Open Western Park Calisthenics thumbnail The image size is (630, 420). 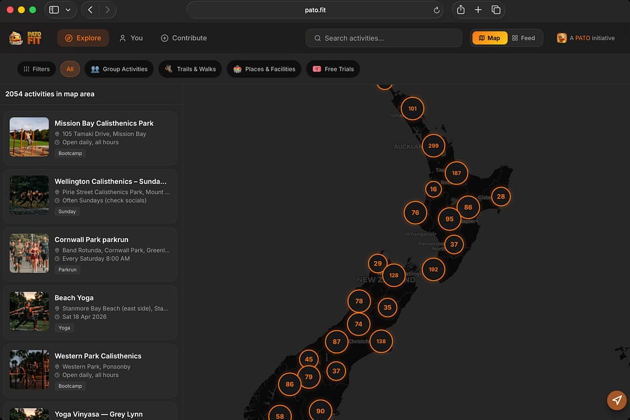pos(29,370)
